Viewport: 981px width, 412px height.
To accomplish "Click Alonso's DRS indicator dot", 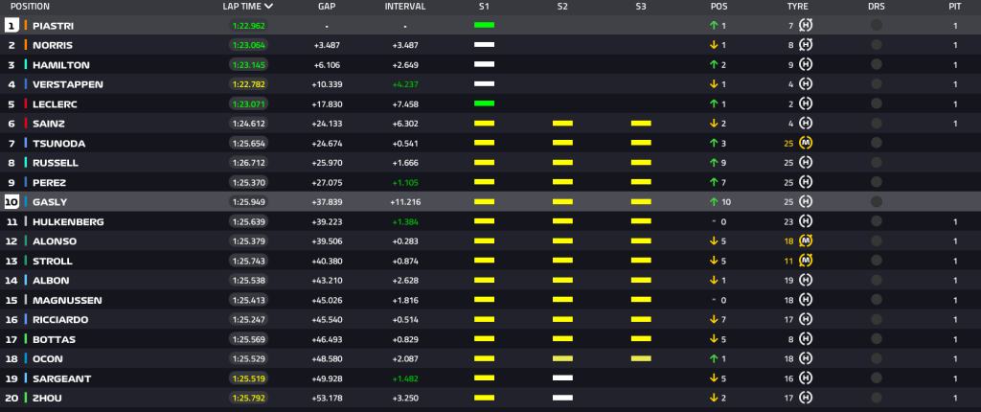I will click(x=877, y=241).
